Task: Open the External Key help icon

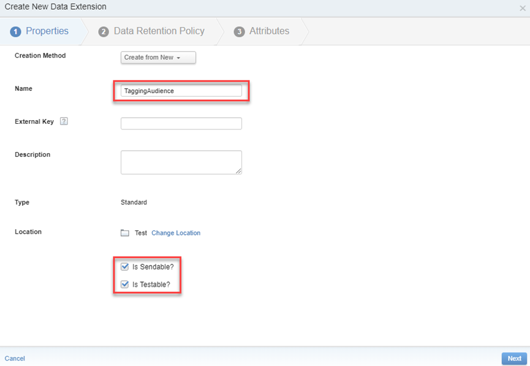Action: [x=64, y=121]
